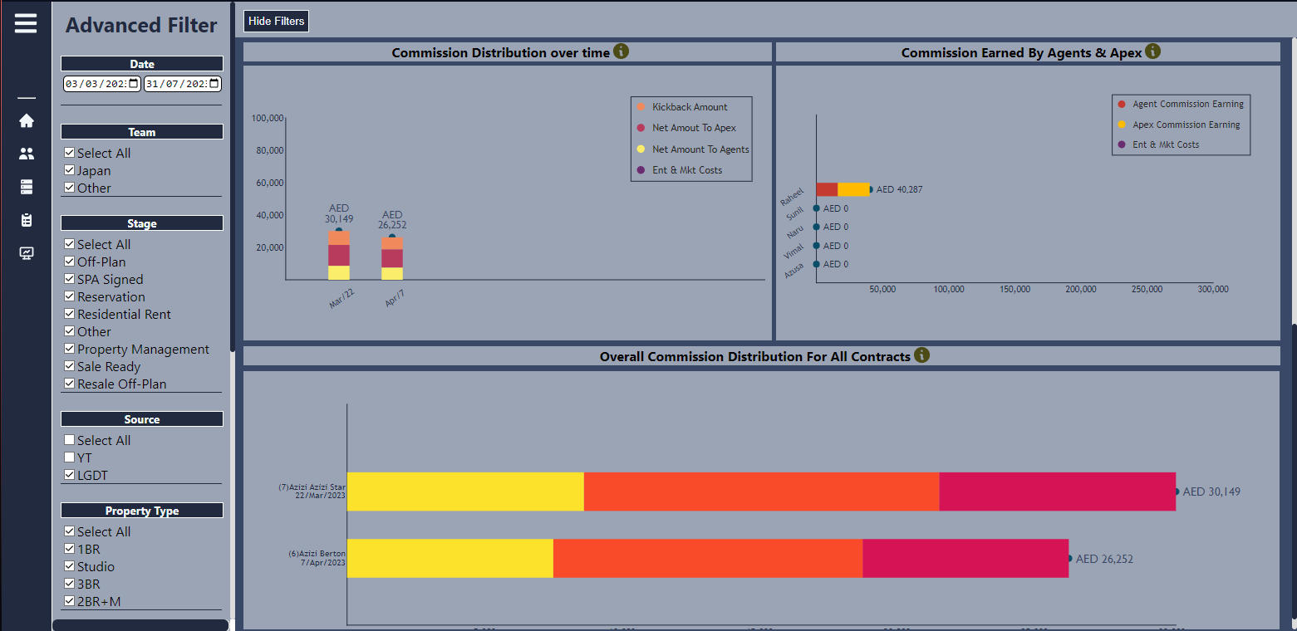1297x631 pixels.
Task: Open the chart monitor sidebar icon
Action: click(27, 253)
